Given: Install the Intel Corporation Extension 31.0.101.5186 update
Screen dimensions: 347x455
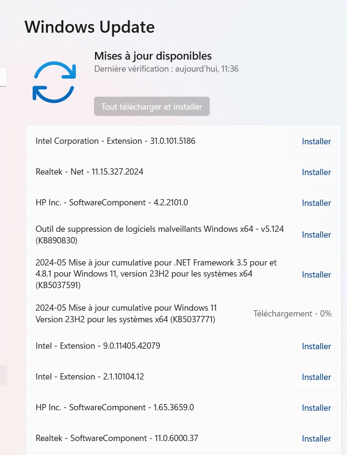Looking at the screenshot, I should (x=316, y=141).
